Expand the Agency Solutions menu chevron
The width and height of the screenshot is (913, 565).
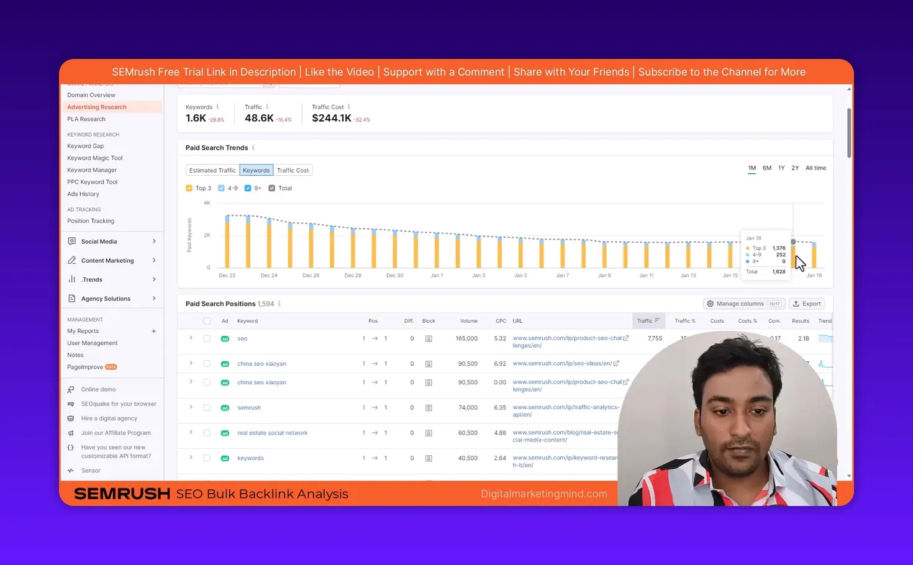[x=154, y=298]
